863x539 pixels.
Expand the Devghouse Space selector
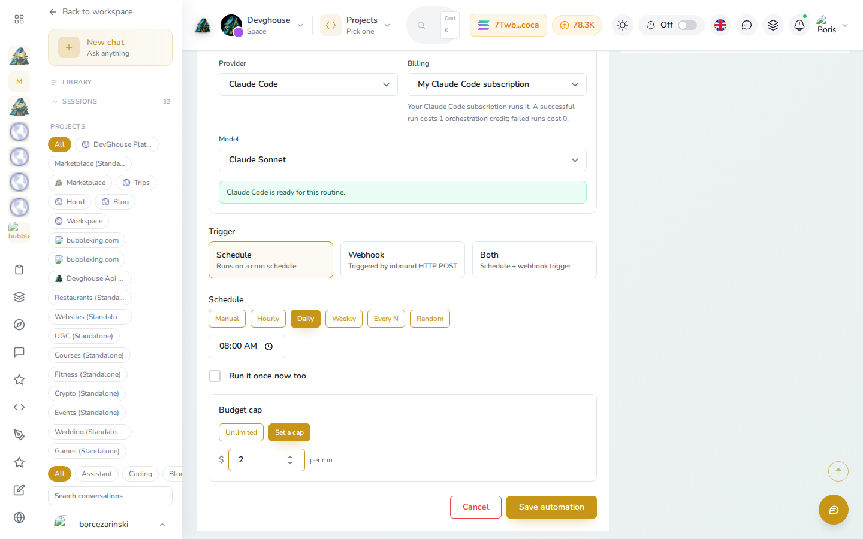pyautogui.click(x=262, y=25)
